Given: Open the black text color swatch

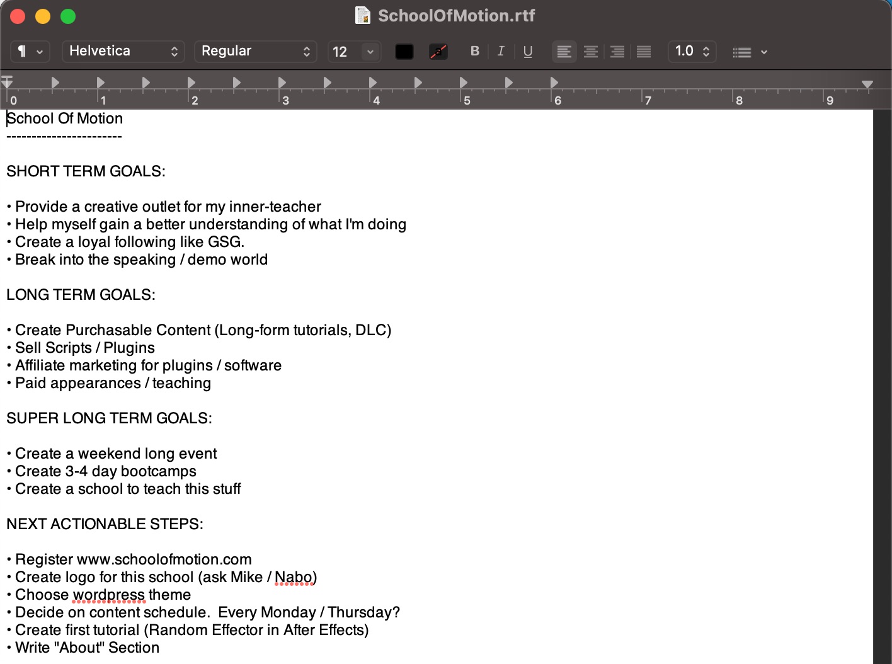Looking at the screenshot, I should [x=404, y=52].
